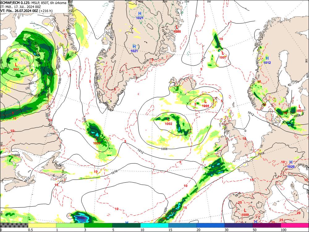The image size is (309, 232).
Task: Select the low pressure label L 982
Action: tap(16, 67)
